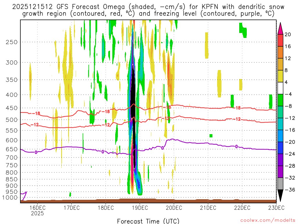Image resolution: width=298 pixels, height=224 pixels.
Task: Click the red colorbar segment below 20
Action: pos(280,40)
